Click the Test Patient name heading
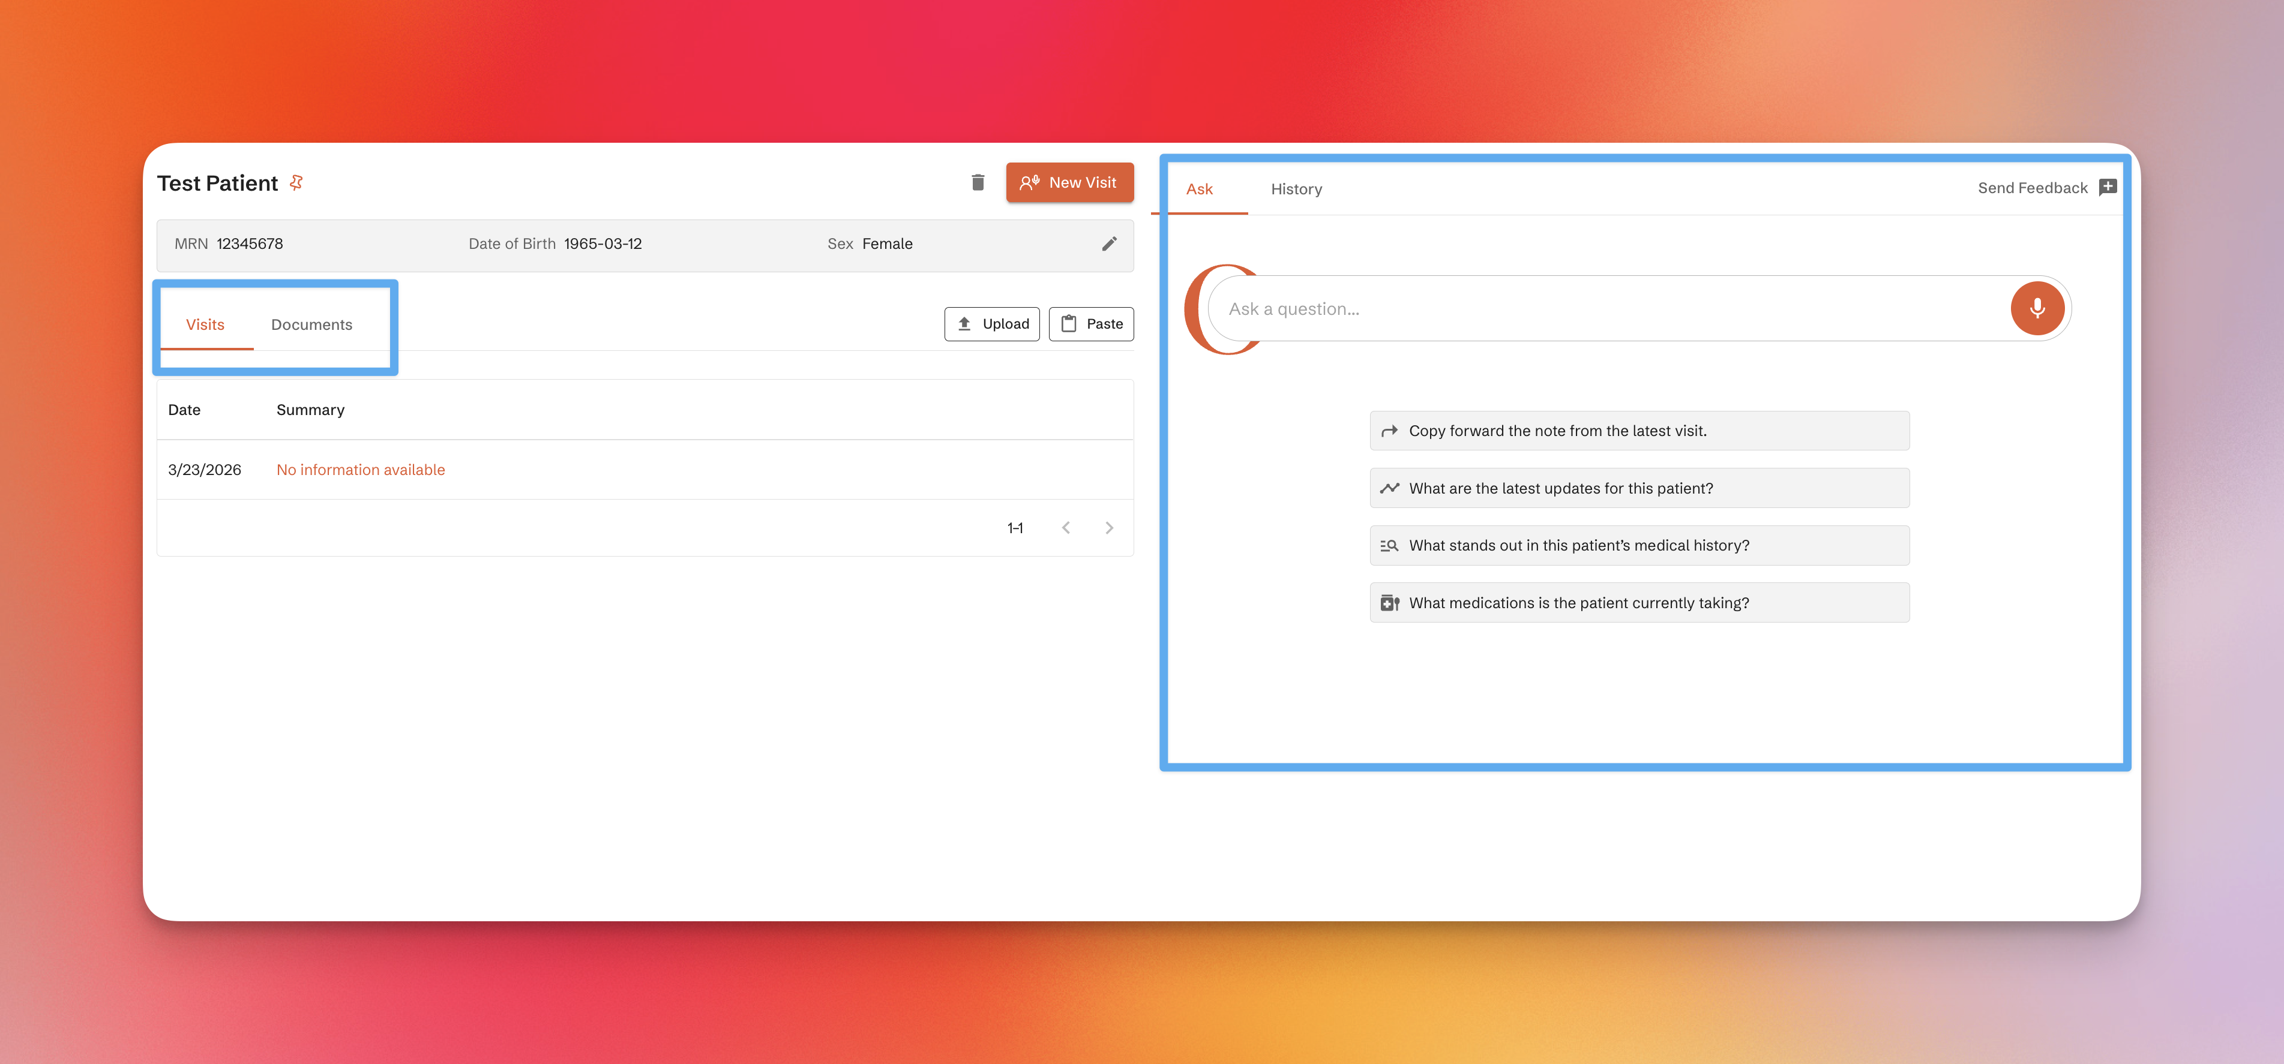The height and width of the screenshot is (1064, 2284). [217, 184]
